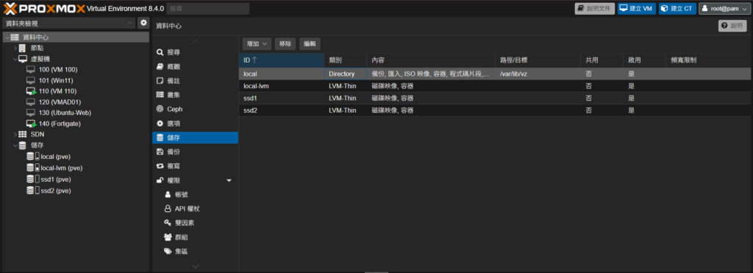Screen dimensions: 753x273
Task: Collapse the 儲存 tree node
Action: click(15, 145)
